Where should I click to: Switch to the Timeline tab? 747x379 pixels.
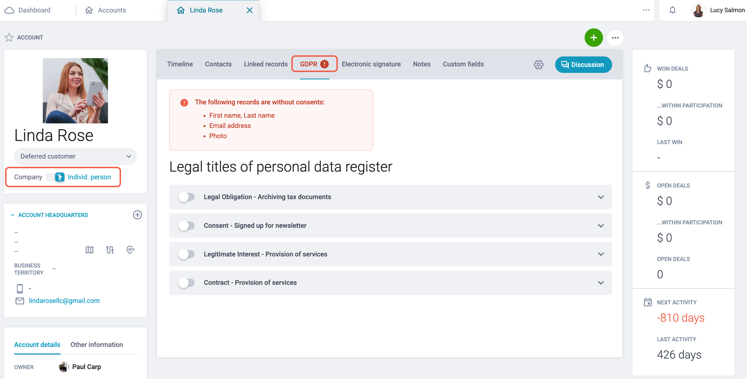[x=180, y=64]
